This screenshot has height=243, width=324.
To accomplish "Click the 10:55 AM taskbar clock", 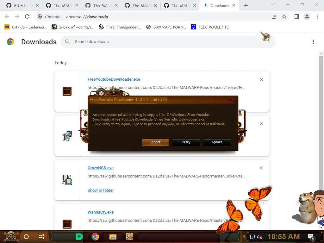I will [283, 237].
